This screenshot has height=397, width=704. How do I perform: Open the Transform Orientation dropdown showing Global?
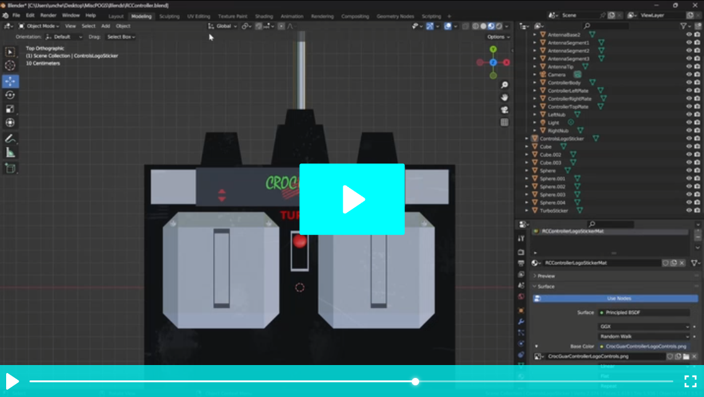tap(223, 26)
